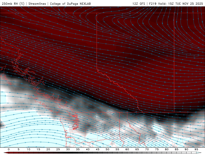Click the colorbar label '90'
The width and height of the screenshot is (205, 154).
pyautogui.click(x=186, y=149)
